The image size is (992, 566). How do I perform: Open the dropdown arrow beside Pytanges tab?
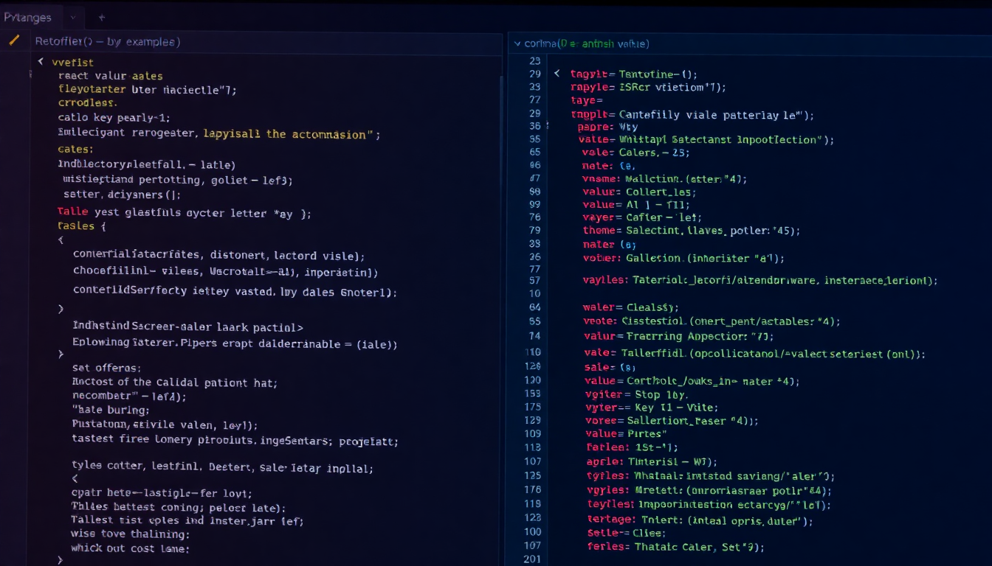(72, 17)
